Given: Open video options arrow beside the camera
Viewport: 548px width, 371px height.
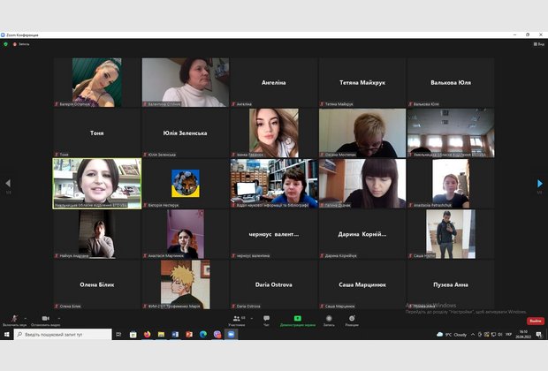Looking at the screenshot, I should point(58,318).
